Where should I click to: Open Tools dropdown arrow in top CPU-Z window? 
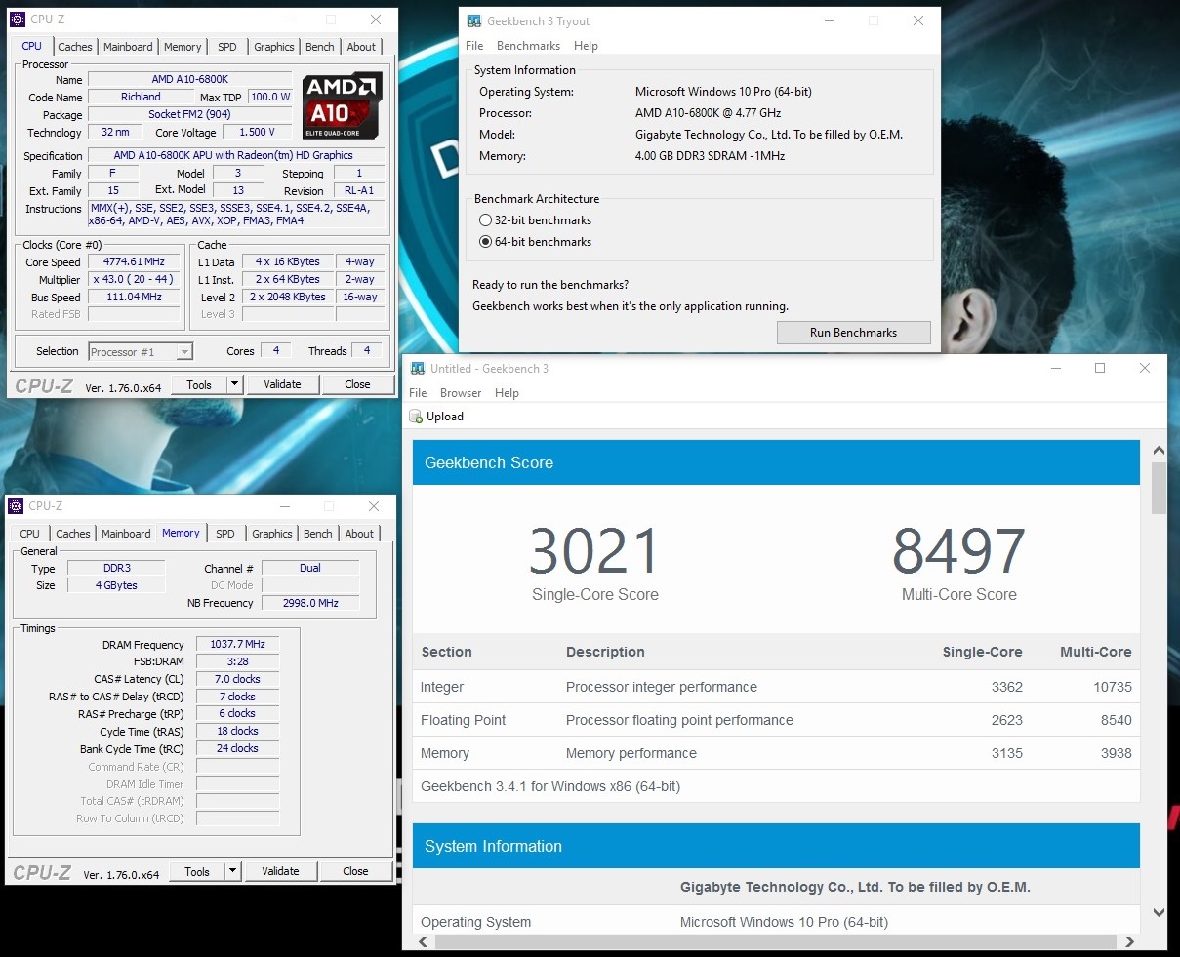click(234, 384)
